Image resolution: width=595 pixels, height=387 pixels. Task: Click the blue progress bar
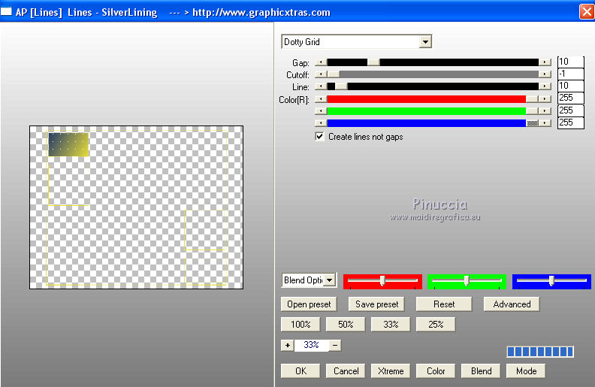[540, 352]
